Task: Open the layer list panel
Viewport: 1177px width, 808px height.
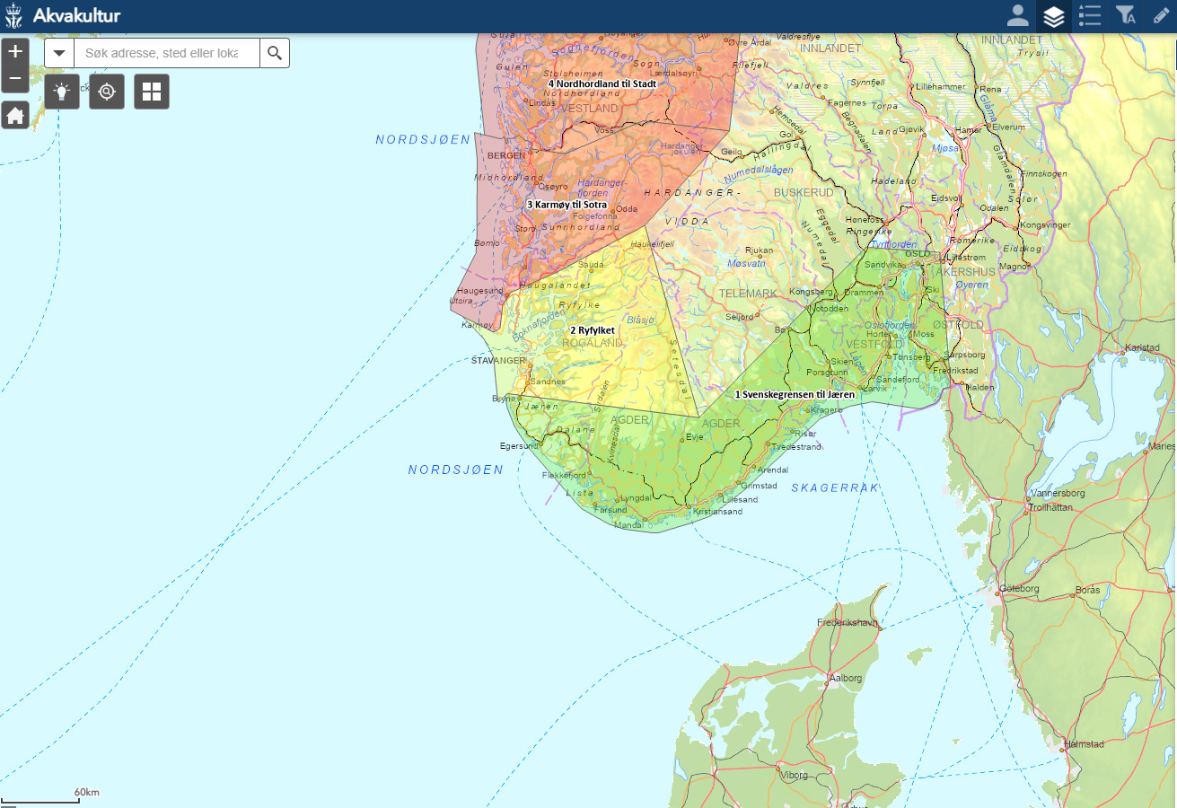Action: coord(1053,16)
